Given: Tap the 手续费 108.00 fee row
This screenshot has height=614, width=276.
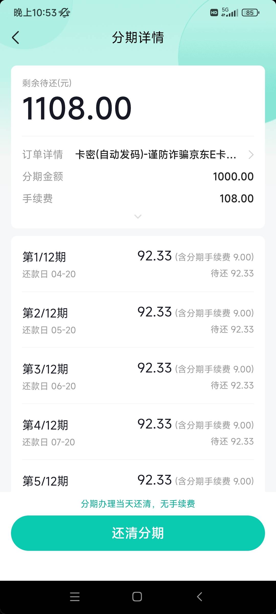Looking at the screenshot, I should point(138,199).
